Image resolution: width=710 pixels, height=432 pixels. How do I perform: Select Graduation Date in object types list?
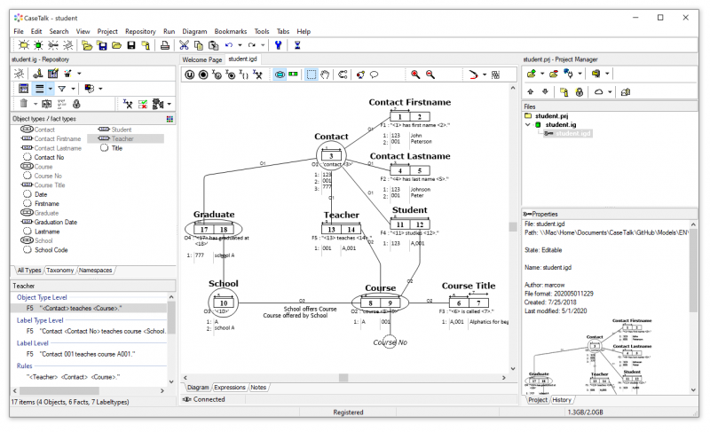[x=55, y=222]
